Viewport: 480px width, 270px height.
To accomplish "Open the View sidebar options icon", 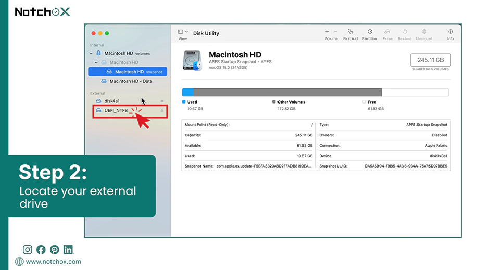I will [x=180, y=32].
